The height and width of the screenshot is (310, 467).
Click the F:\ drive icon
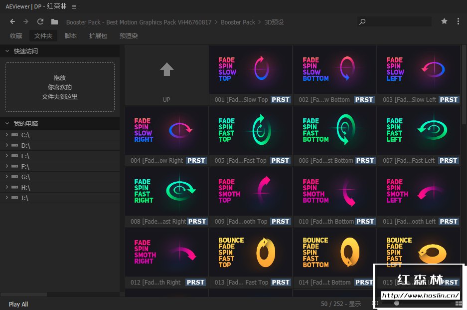[x=14, y=166]
